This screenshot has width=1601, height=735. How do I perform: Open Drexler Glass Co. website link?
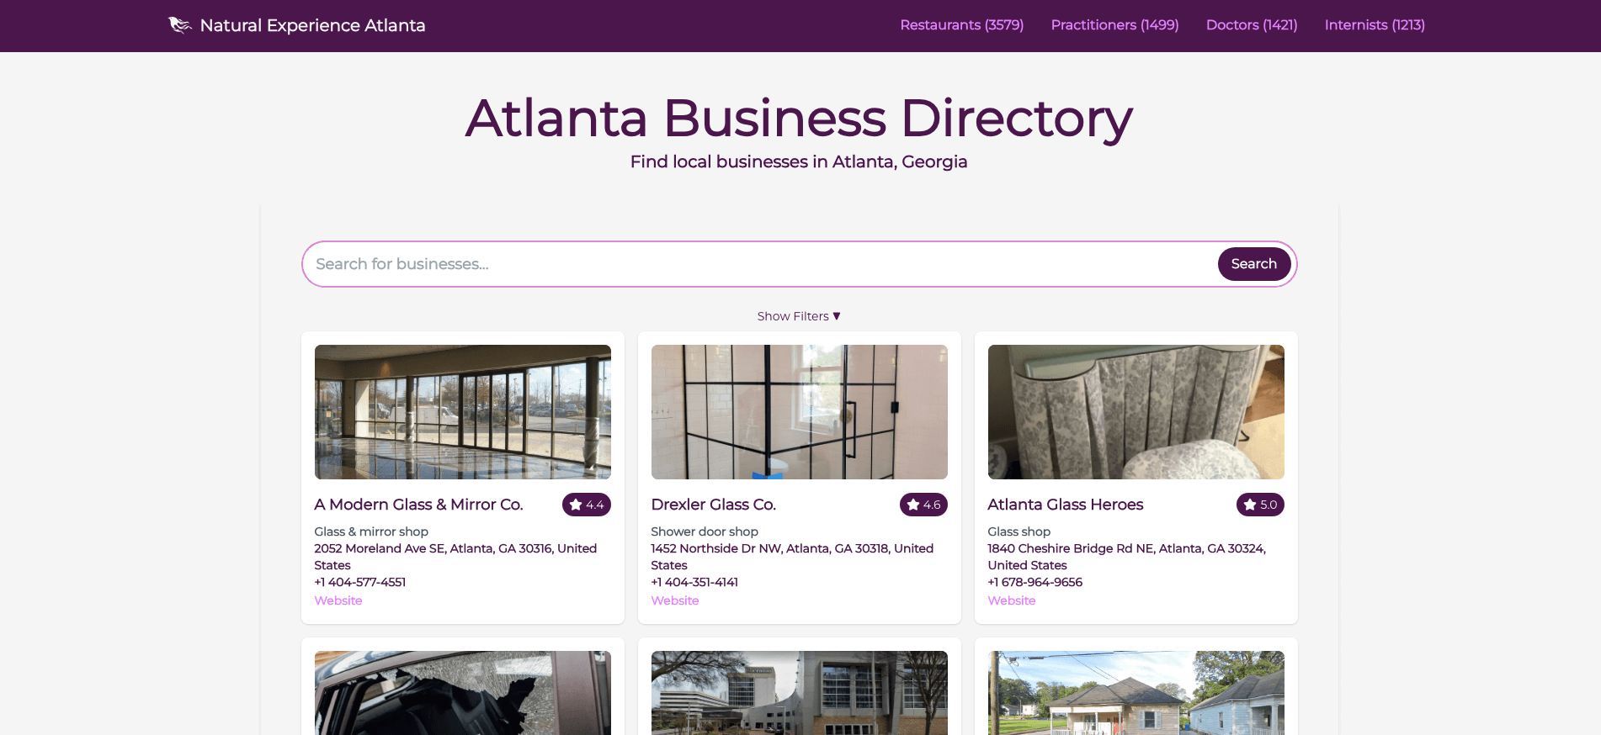point(675,600)
